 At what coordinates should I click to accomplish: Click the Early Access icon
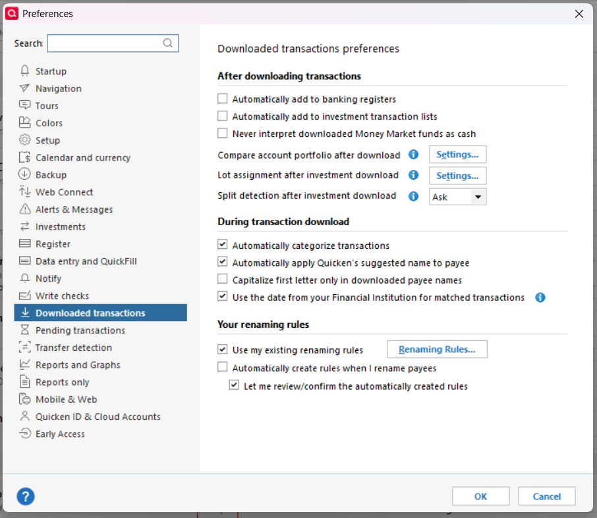[25, 434]
